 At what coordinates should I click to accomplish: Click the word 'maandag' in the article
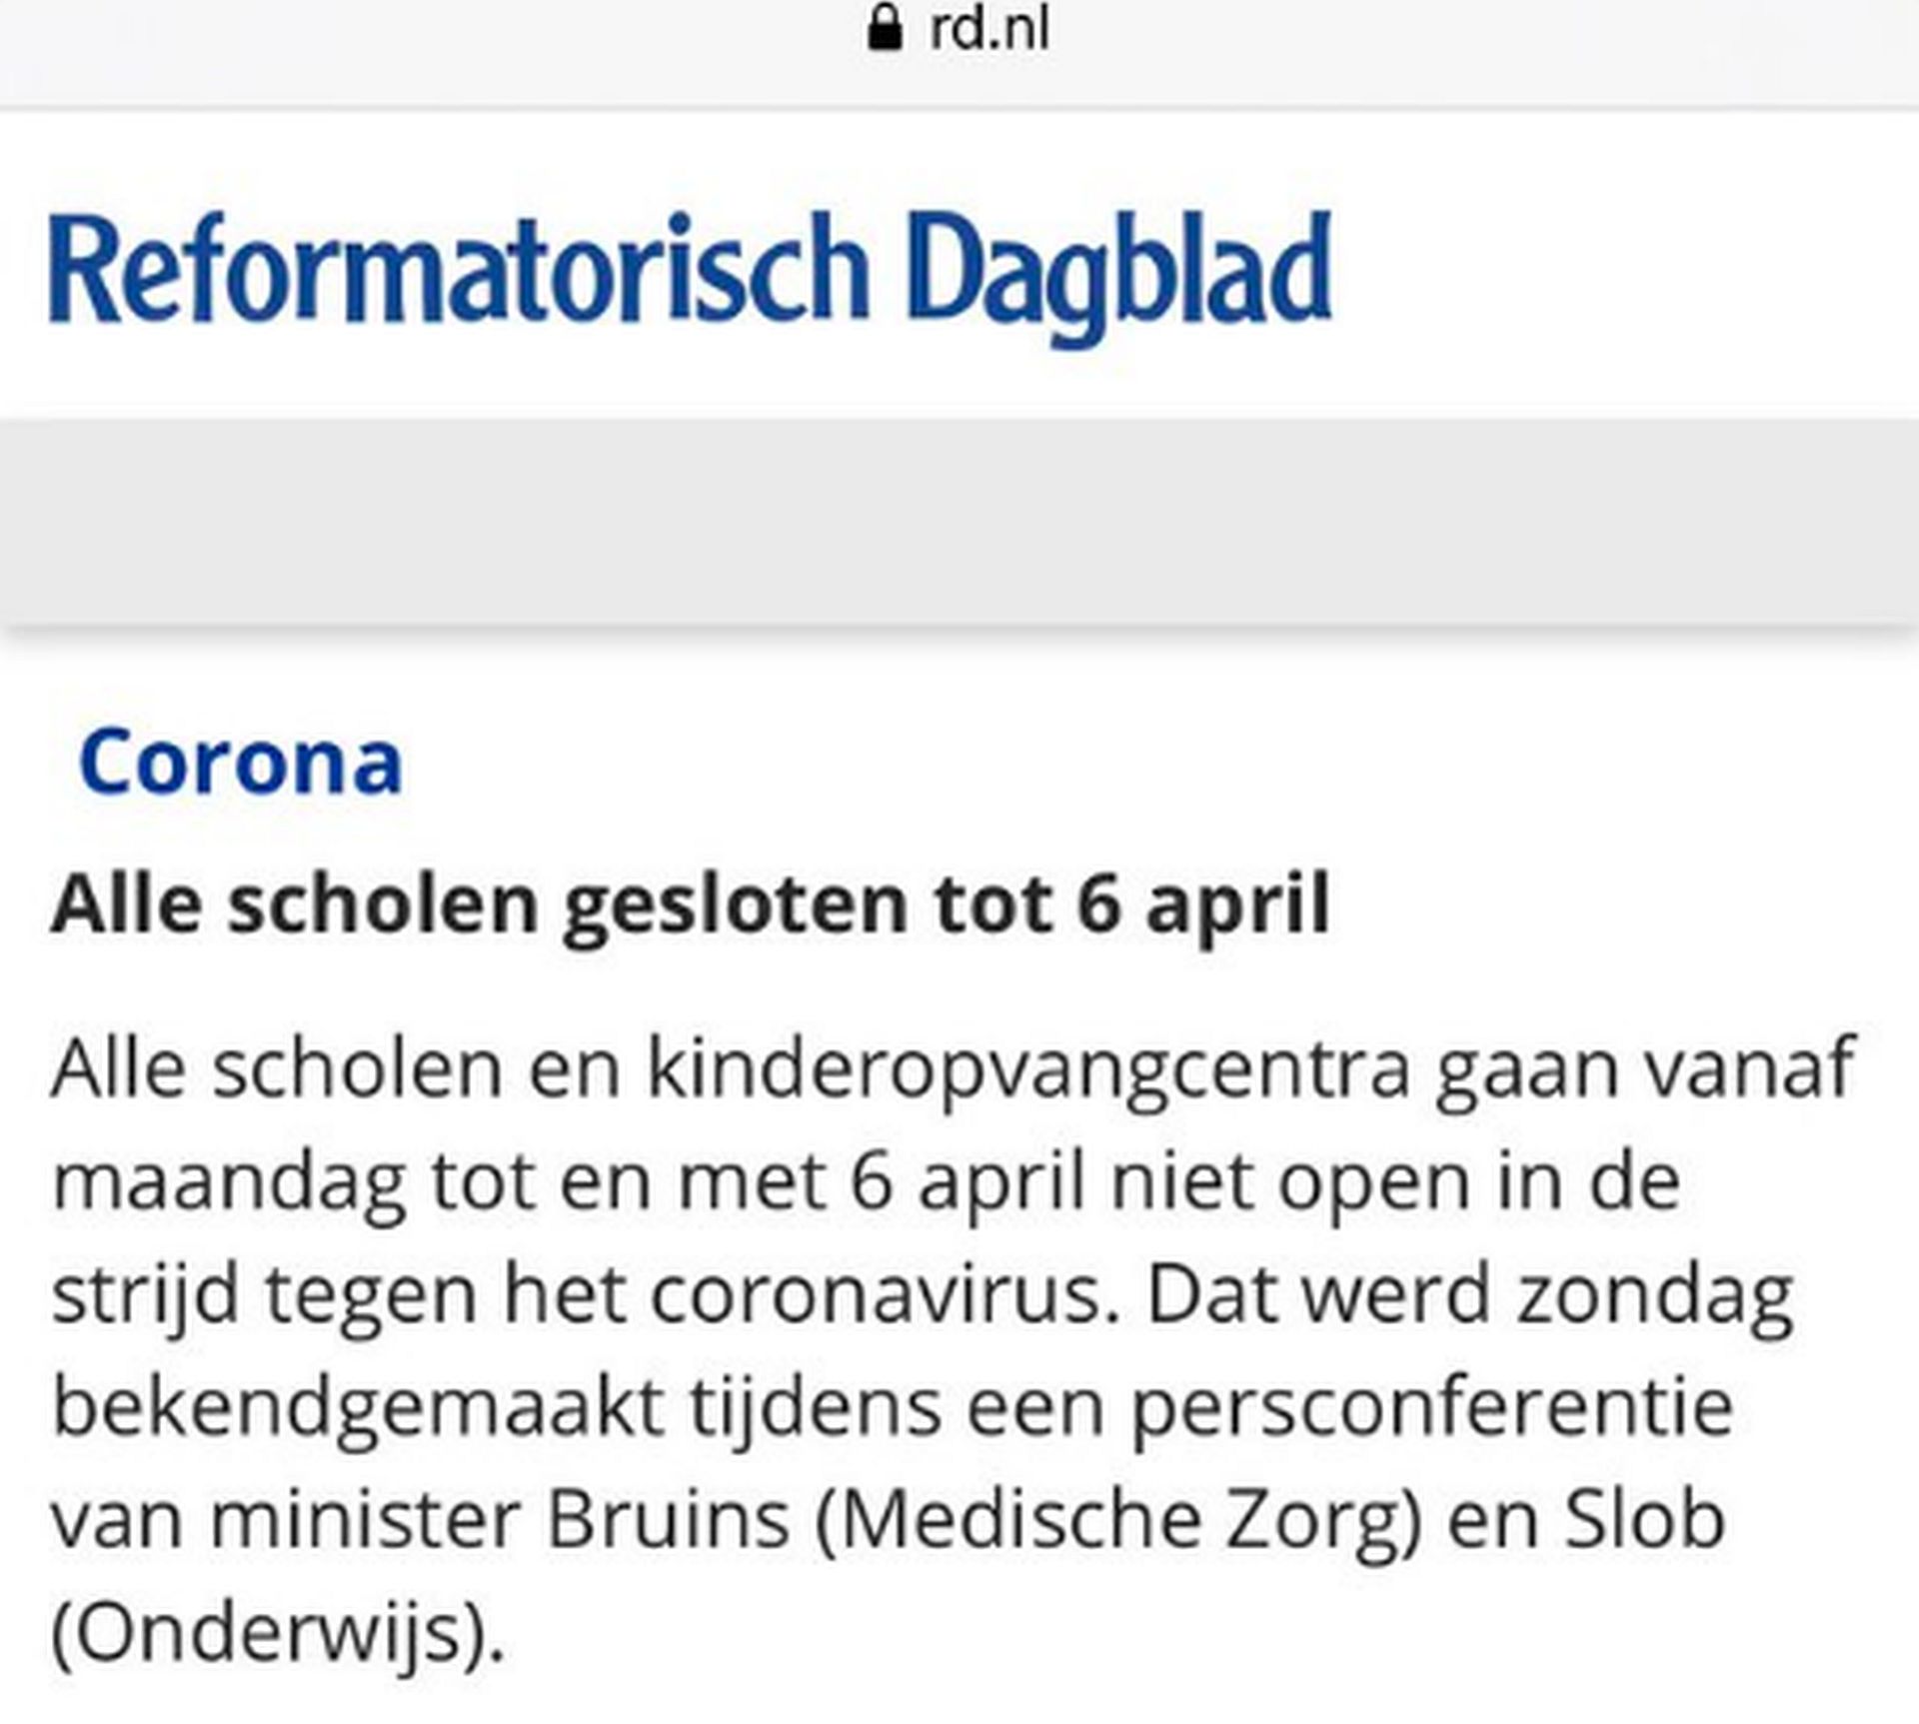pos(229,1182)
